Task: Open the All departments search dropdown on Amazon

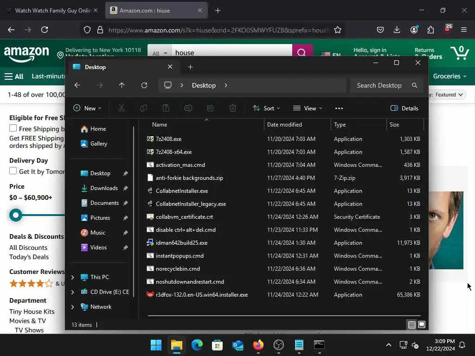Action: tap(160, 51)
